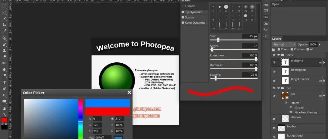Open the Cha side panel tab
This screenshot has width=328, height=139.
tap(266, 24)
